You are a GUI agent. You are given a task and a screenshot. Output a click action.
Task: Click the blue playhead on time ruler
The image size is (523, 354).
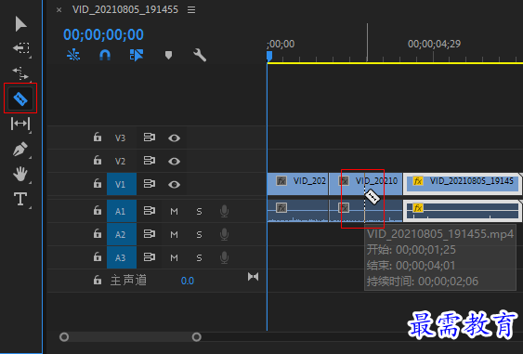[x=269, y=56]
